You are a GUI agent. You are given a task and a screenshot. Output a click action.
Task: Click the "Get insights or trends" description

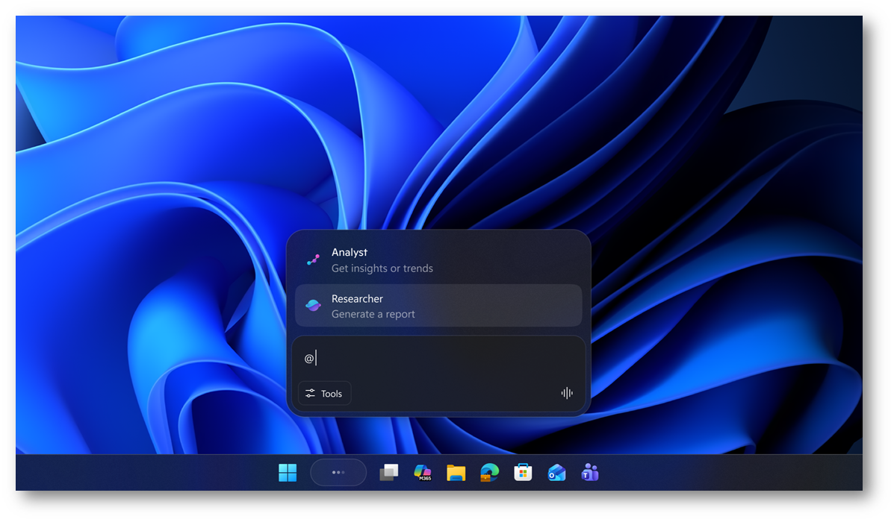382,268
